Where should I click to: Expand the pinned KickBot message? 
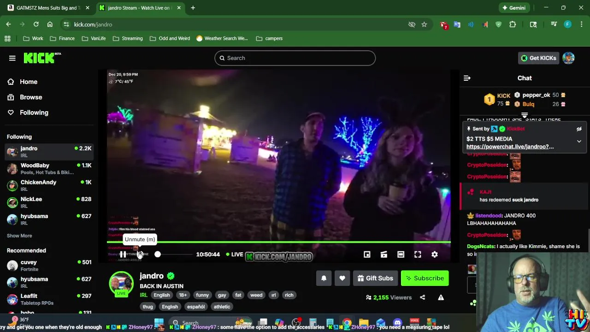tap(579, 142)
